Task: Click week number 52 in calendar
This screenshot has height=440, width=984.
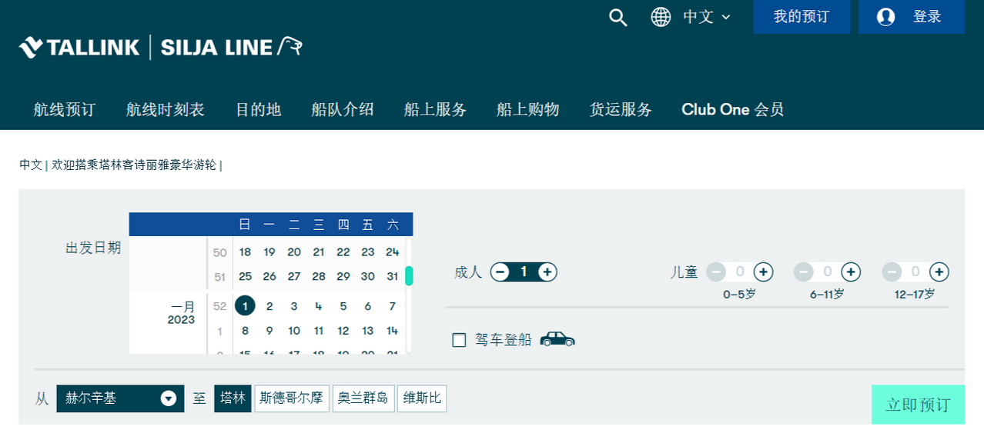Action: tap(220, 306)
